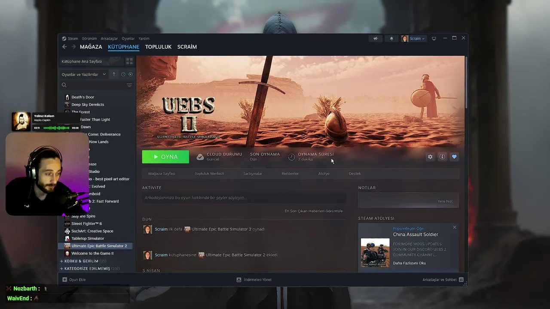Click Kütüphane Ana Sayfası button
This screenshot has width=550, height=309.
[91, 61]
